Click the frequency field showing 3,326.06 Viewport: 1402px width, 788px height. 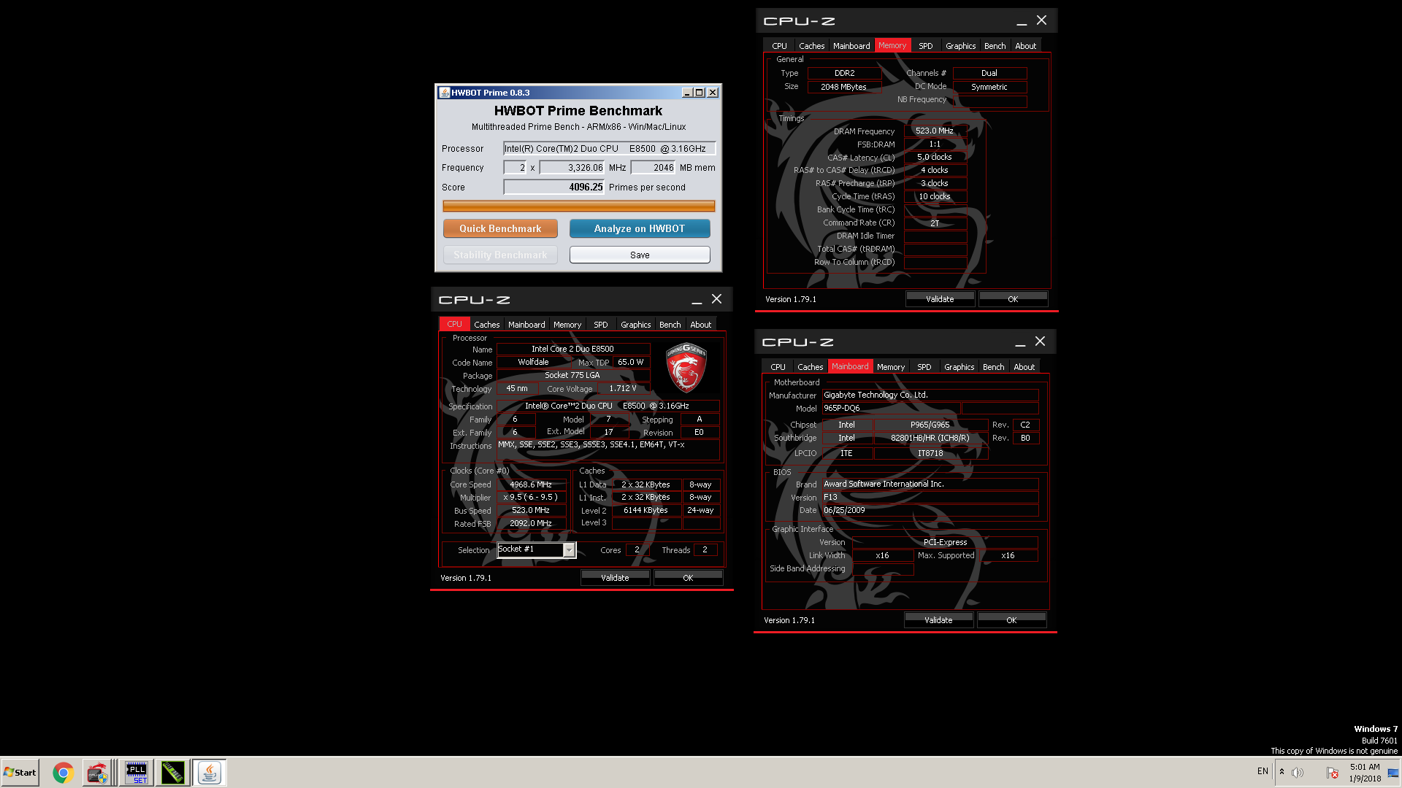tap(572, 168)
